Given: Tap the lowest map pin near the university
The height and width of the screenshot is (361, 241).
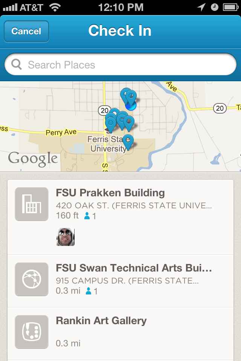Looking at the screenshot, I should 128,142.
